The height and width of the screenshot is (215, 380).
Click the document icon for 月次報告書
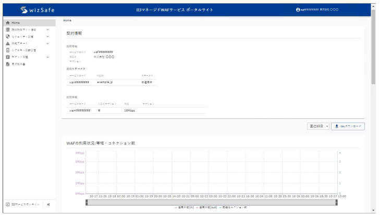point(7,64)
